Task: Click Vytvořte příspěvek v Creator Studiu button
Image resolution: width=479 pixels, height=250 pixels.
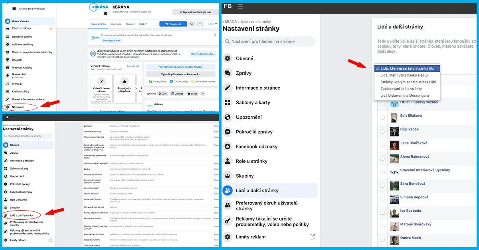Action: coord(180,67)
